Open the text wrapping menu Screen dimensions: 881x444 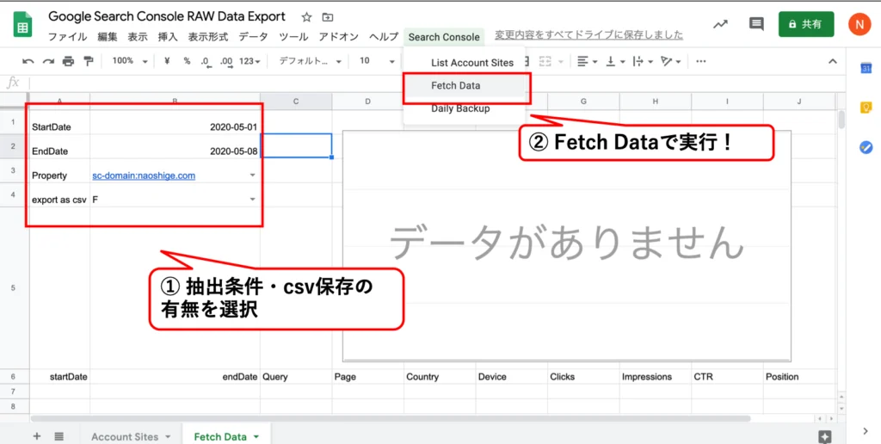(x=643, y=61)
